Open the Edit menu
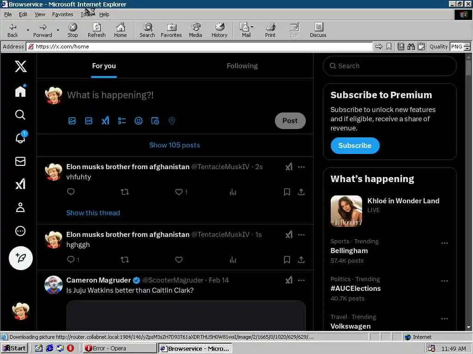 point(23,14)
